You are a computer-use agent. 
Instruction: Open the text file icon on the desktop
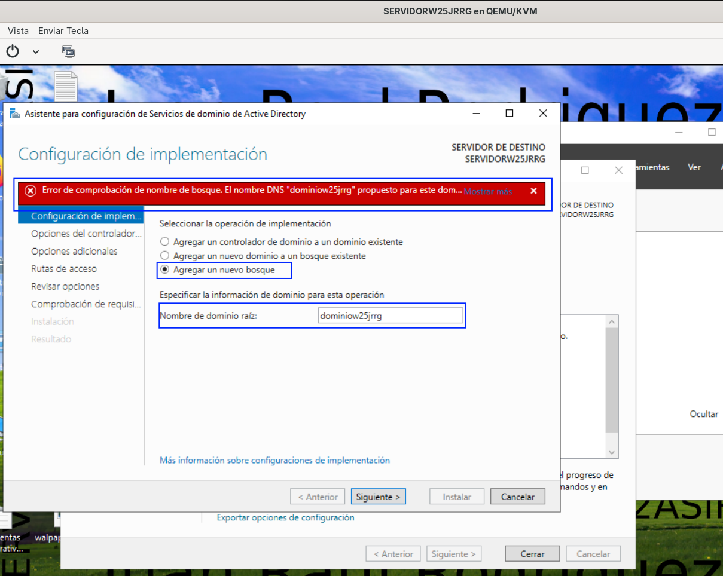(x=66, y=87)
